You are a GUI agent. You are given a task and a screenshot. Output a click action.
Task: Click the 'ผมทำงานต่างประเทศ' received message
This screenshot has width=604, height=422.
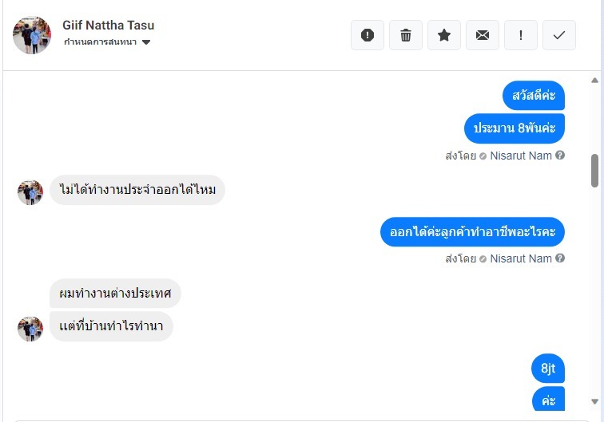(115, 294)
